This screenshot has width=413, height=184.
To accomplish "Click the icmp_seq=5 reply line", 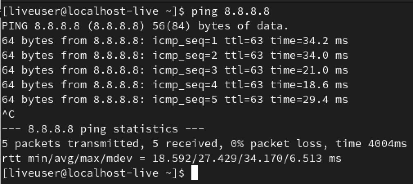I will pos(175,100).
